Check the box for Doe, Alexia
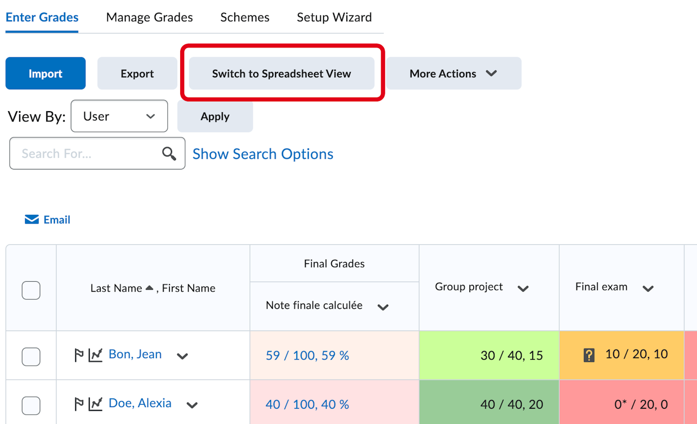The image size is (697, 424). [x=31, y=405]
